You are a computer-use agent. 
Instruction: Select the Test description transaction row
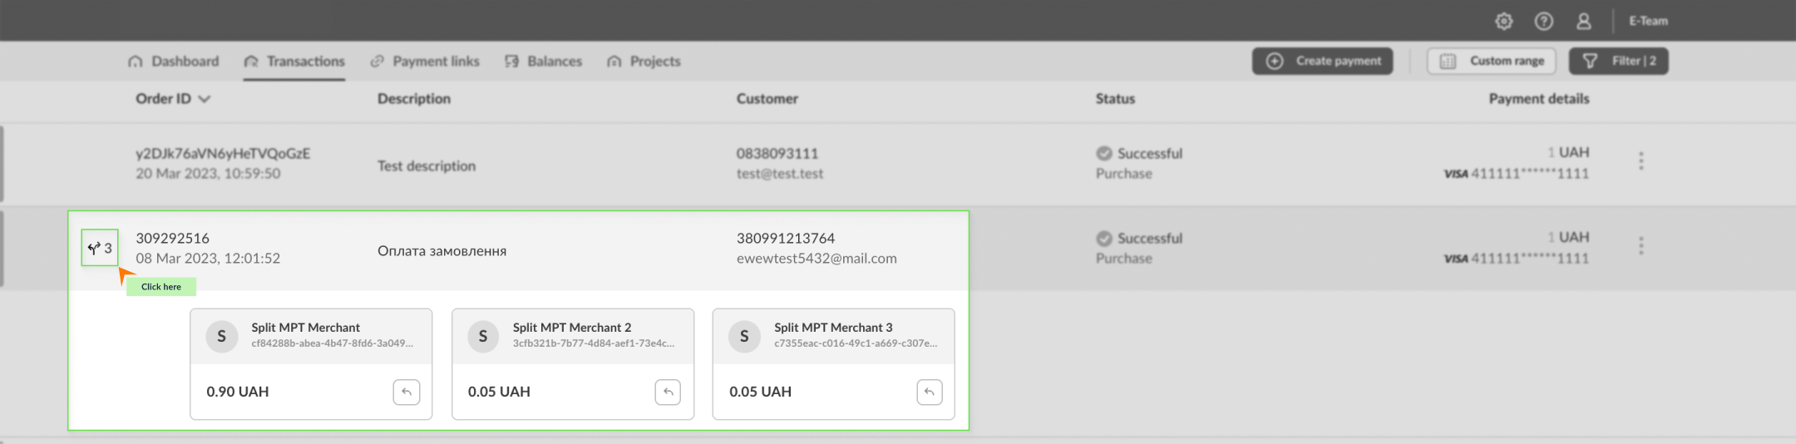click(x=427, y=165)
